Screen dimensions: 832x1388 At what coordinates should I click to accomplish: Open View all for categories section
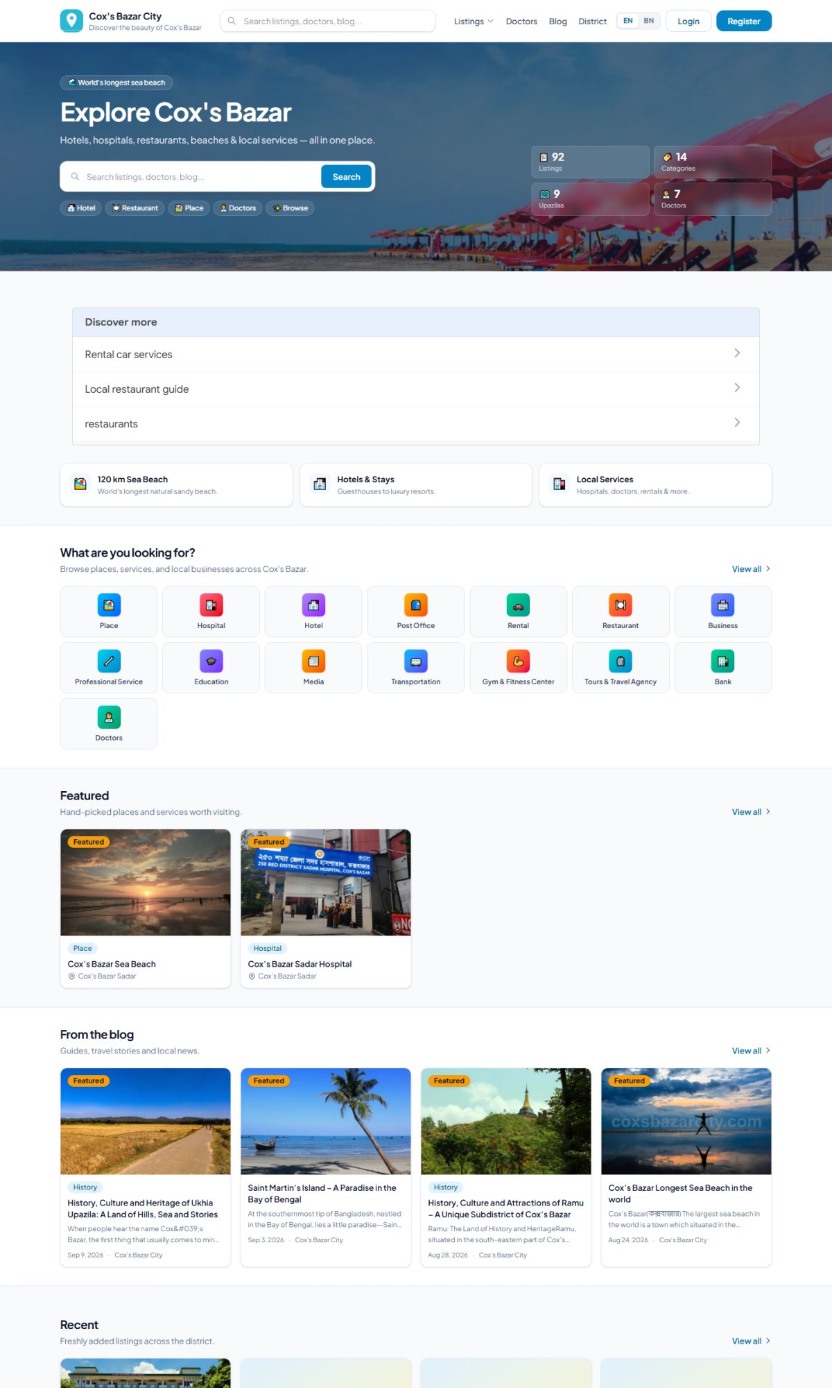(752, 569)
